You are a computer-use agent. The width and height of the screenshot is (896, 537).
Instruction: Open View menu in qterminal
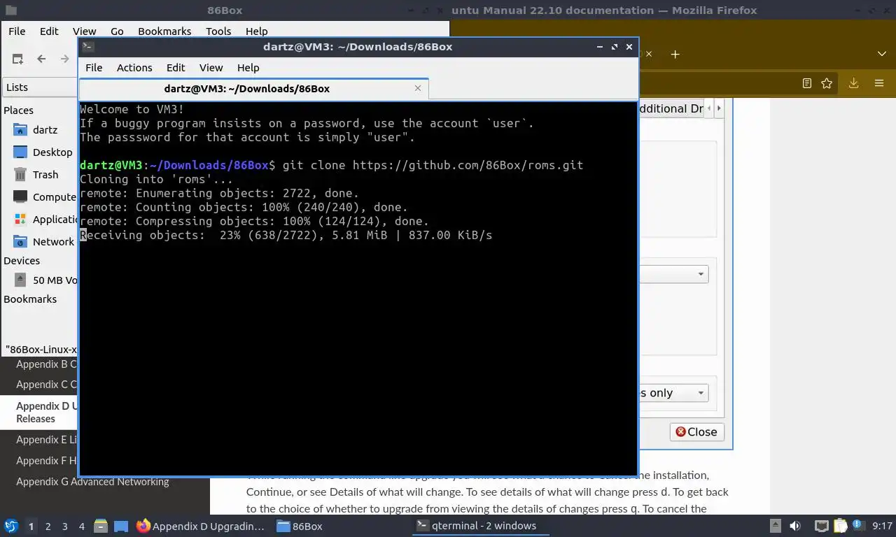coord(211,68)
